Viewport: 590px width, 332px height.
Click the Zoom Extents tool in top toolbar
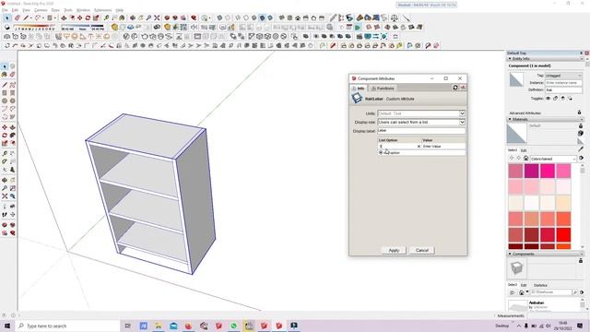pyautogui.click(x=157, y=18)
